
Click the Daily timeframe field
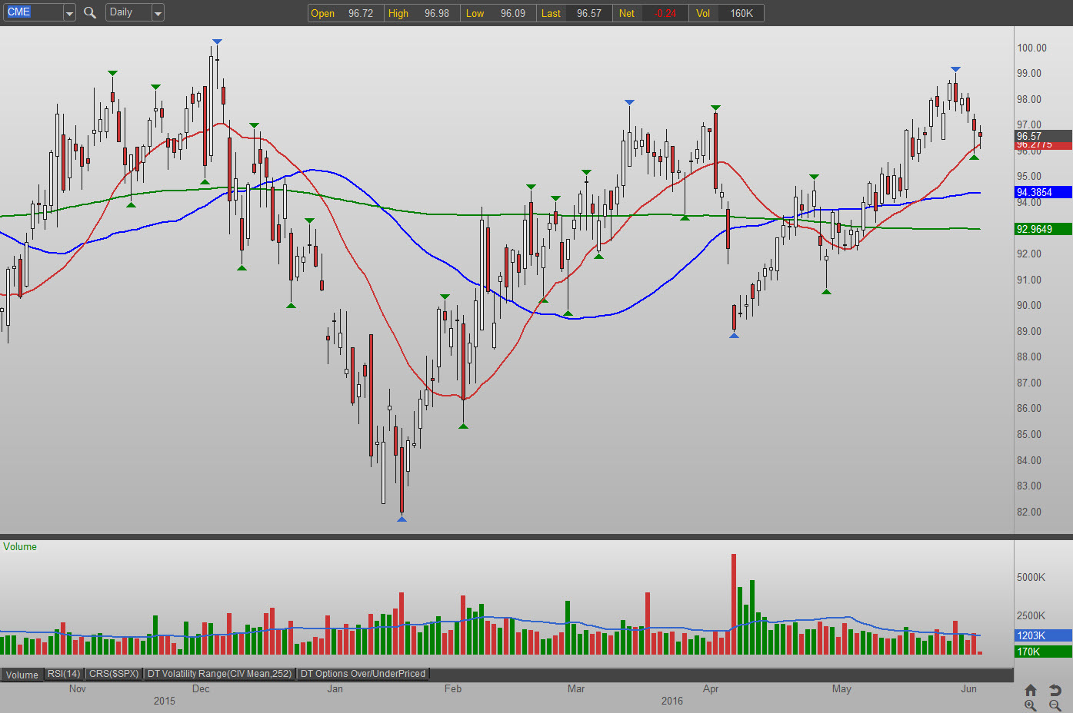click(x=128, y=12)
